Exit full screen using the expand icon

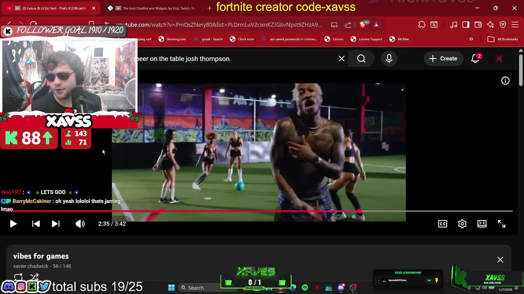click(501, 224)
